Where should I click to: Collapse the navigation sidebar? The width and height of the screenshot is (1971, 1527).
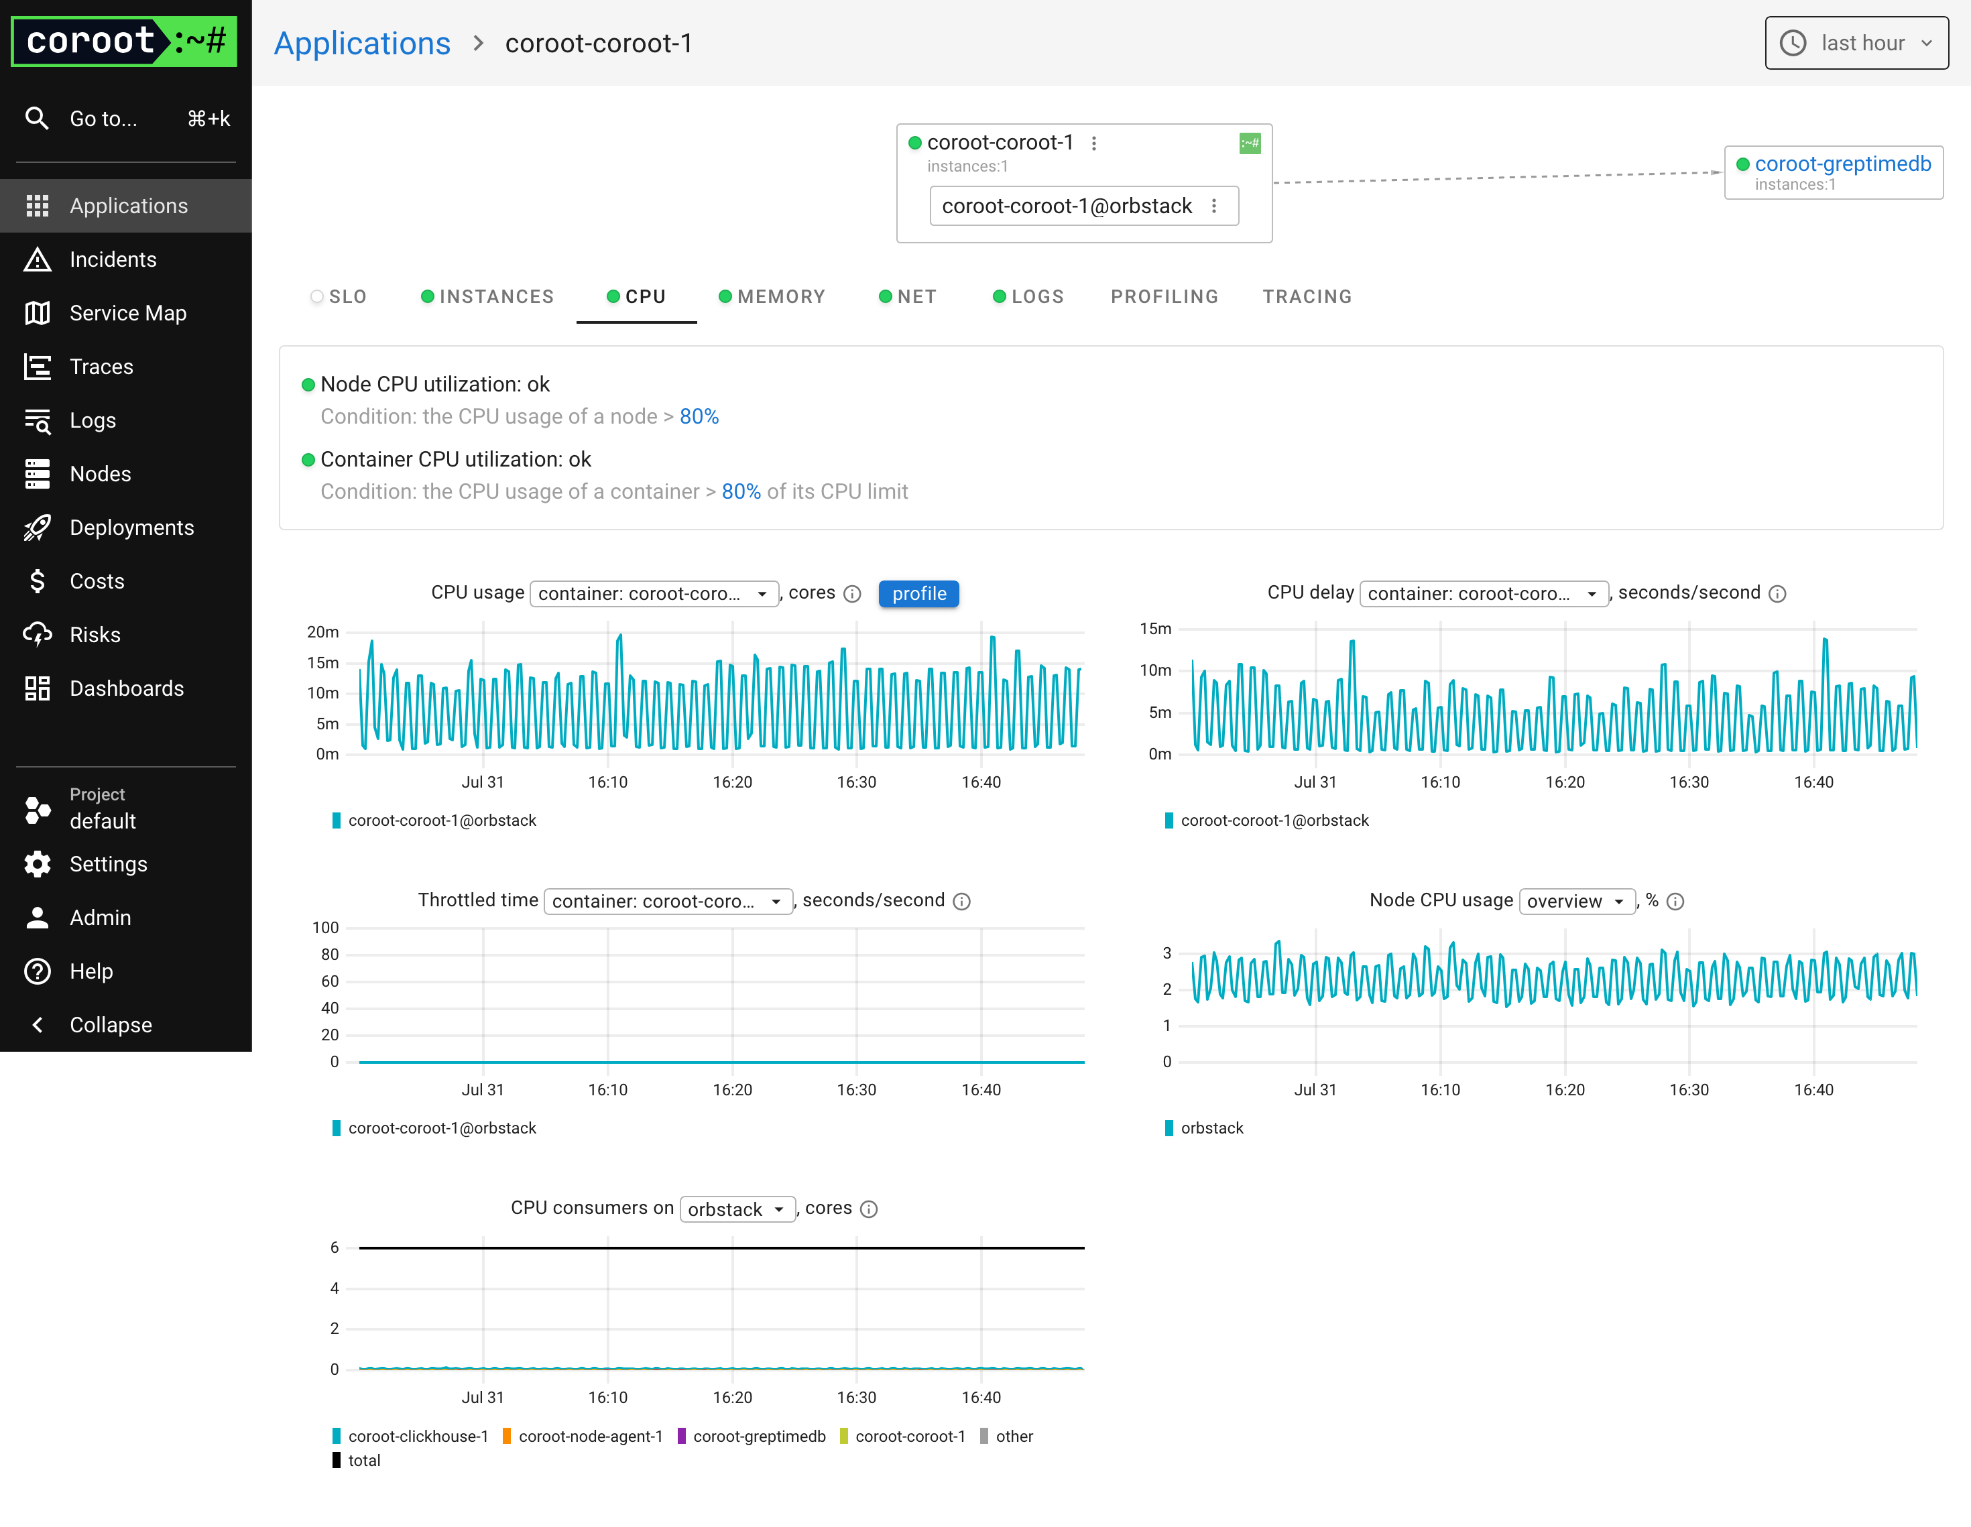109,1024
